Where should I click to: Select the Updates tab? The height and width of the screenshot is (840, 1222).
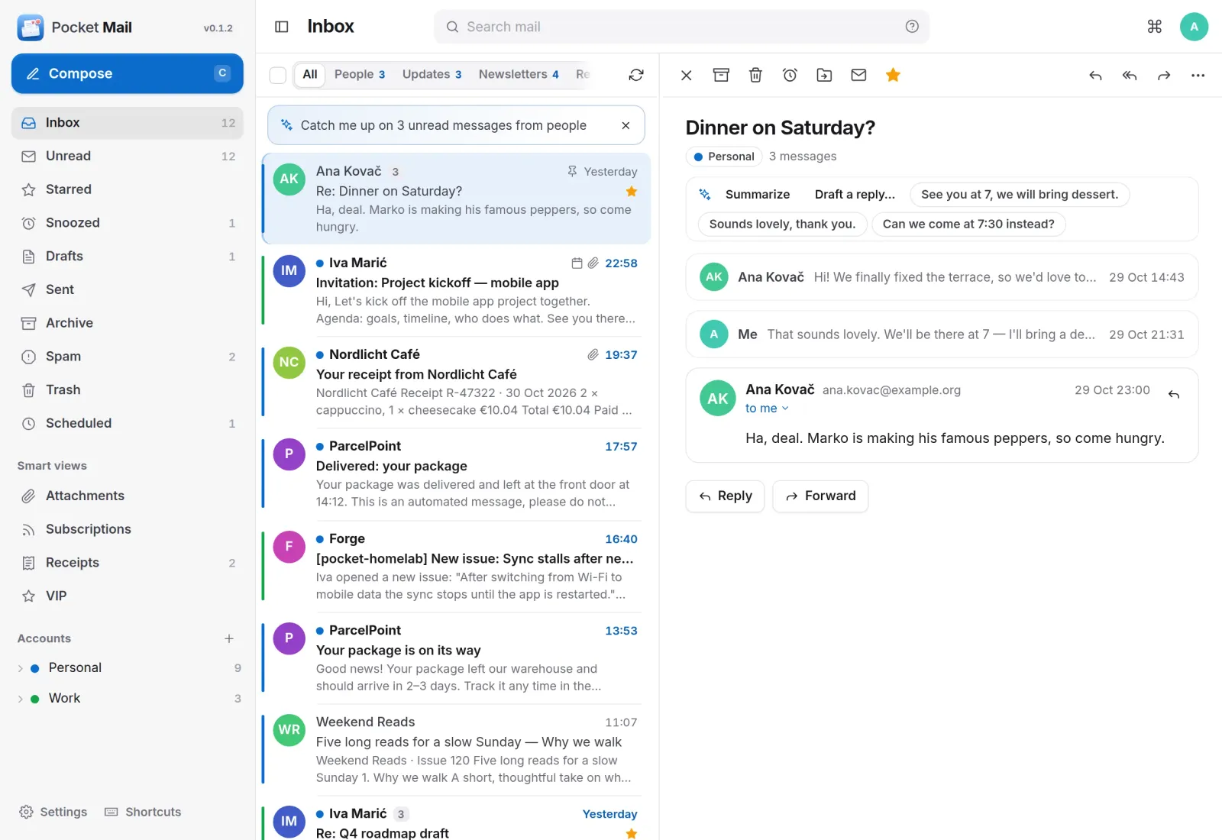(x=432, y=74)
